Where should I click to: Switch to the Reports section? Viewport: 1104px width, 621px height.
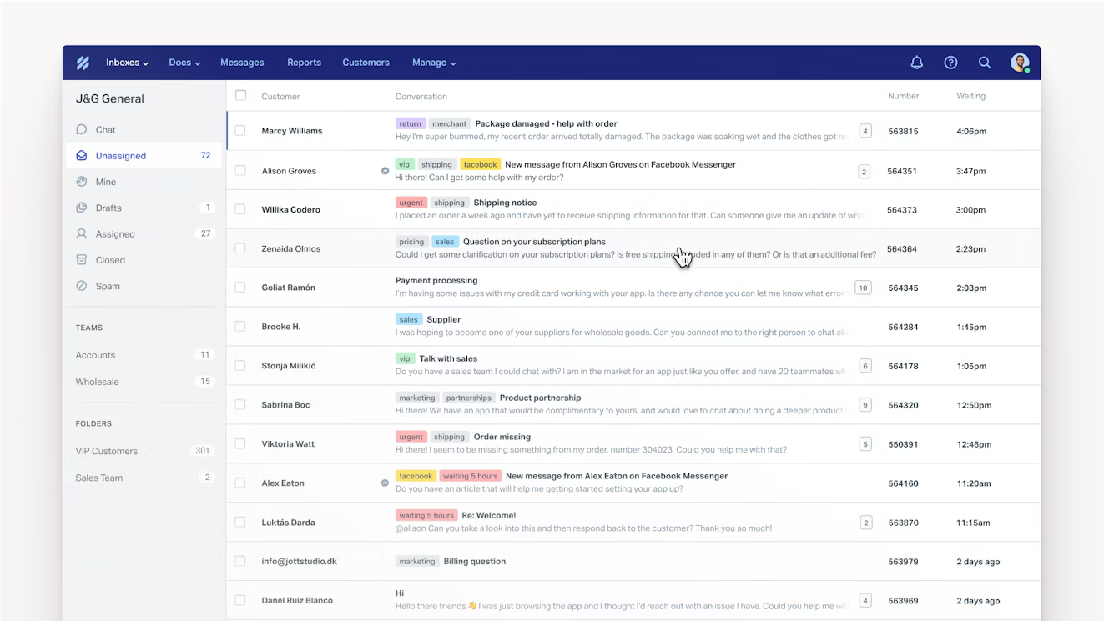coord(304,62)
